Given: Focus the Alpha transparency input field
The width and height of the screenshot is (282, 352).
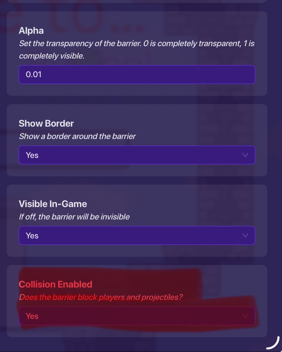Looking at the screenshot, I should [137, 75].
